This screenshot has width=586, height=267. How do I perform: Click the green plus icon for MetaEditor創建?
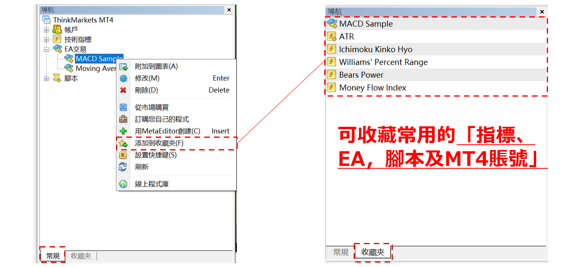coord(123,131)
